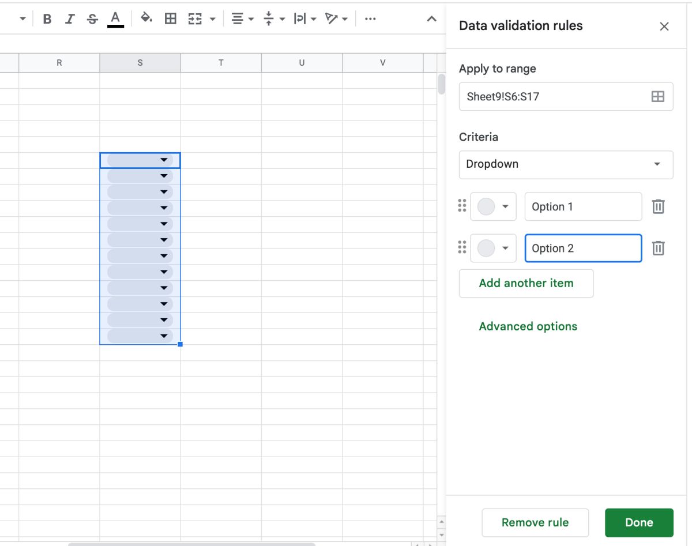Click the merge cells icon
The width and height of the screenshot is (692, 546).
click(195, 19)
